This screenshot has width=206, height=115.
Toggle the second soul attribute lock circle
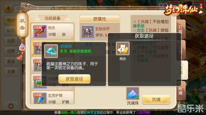pyautogui.click(x=108, y=52)
